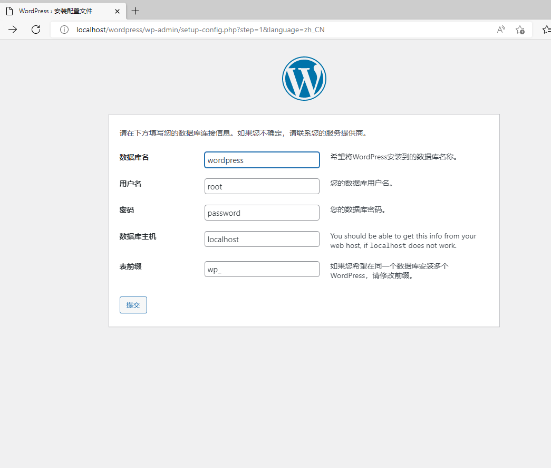This screenshot has height=468, width=551.
Task: Open a new tab with plus button
Action: click(136, 11)
